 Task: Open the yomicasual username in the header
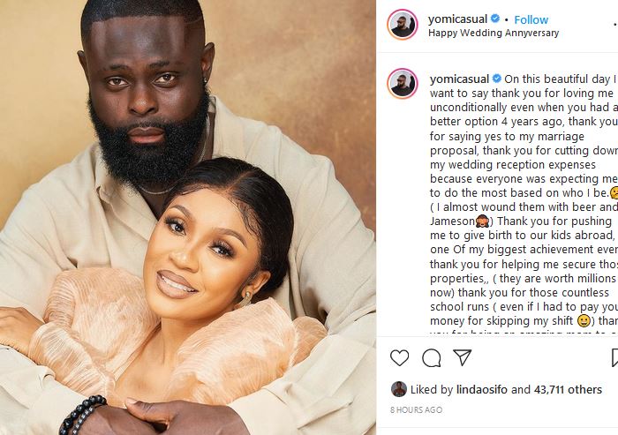click(457, 19)
